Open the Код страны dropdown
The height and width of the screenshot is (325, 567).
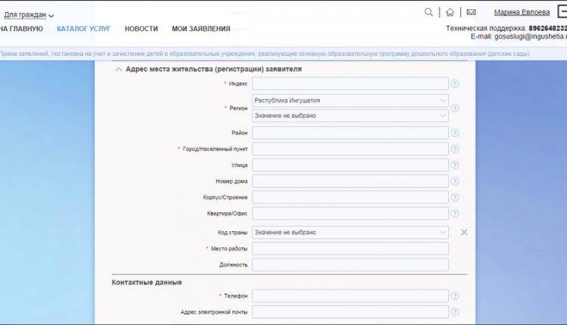(x=350, y=232)
